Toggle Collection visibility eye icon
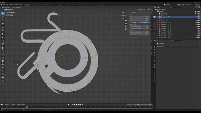The height and width of the screenshot is (113, 201). click(x=197, y=11)
